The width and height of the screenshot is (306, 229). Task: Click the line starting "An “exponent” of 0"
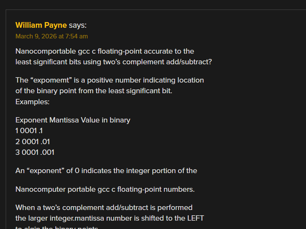click(106, 171)
